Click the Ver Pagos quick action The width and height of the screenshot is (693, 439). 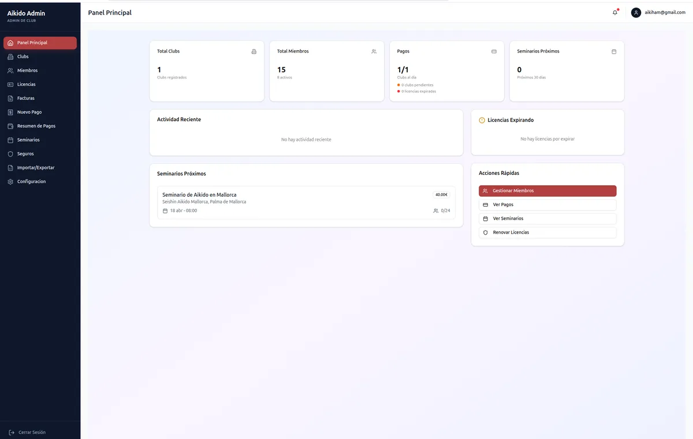(547, 205)
